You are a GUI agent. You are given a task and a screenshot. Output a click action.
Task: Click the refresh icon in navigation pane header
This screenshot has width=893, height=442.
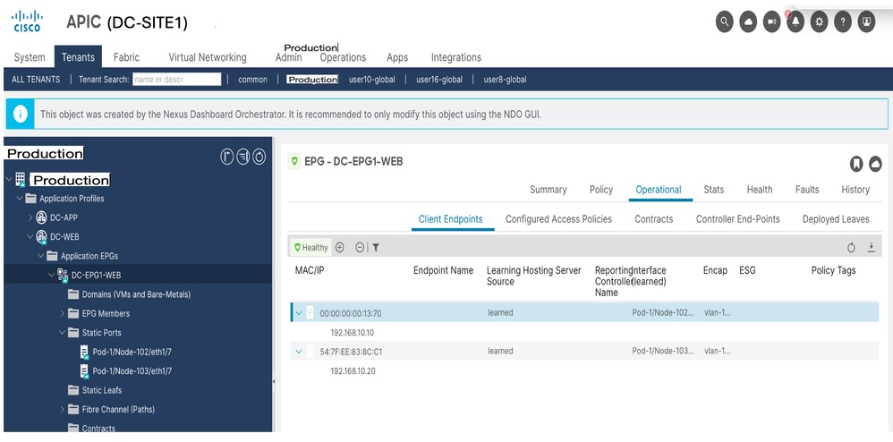coord(259,157)
